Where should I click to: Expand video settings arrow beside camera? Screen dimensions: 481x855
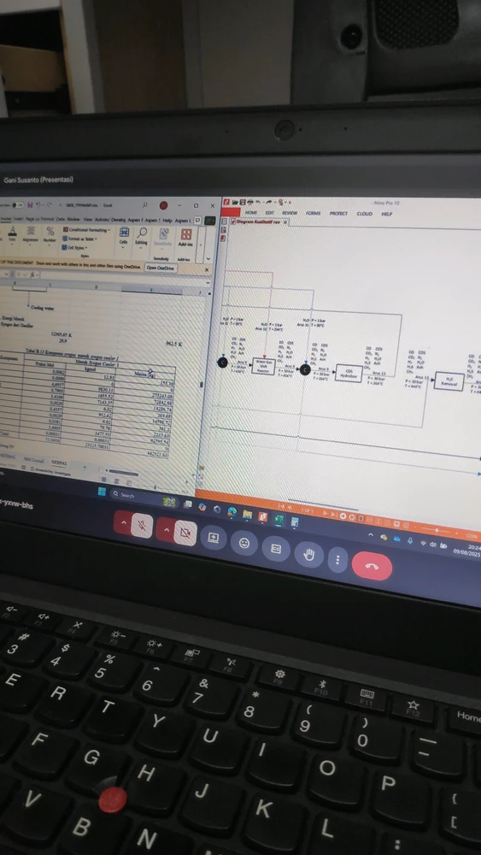(x=165, y=531)
